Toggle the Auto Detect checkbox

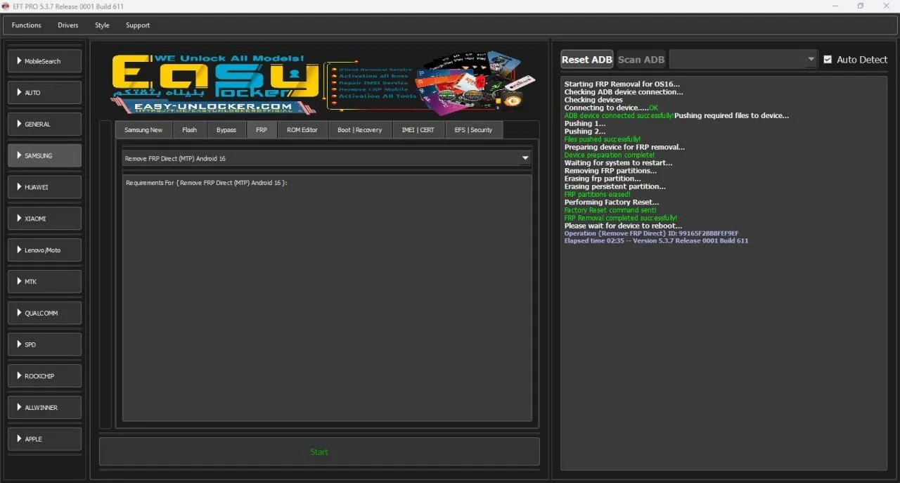[828, 60]
